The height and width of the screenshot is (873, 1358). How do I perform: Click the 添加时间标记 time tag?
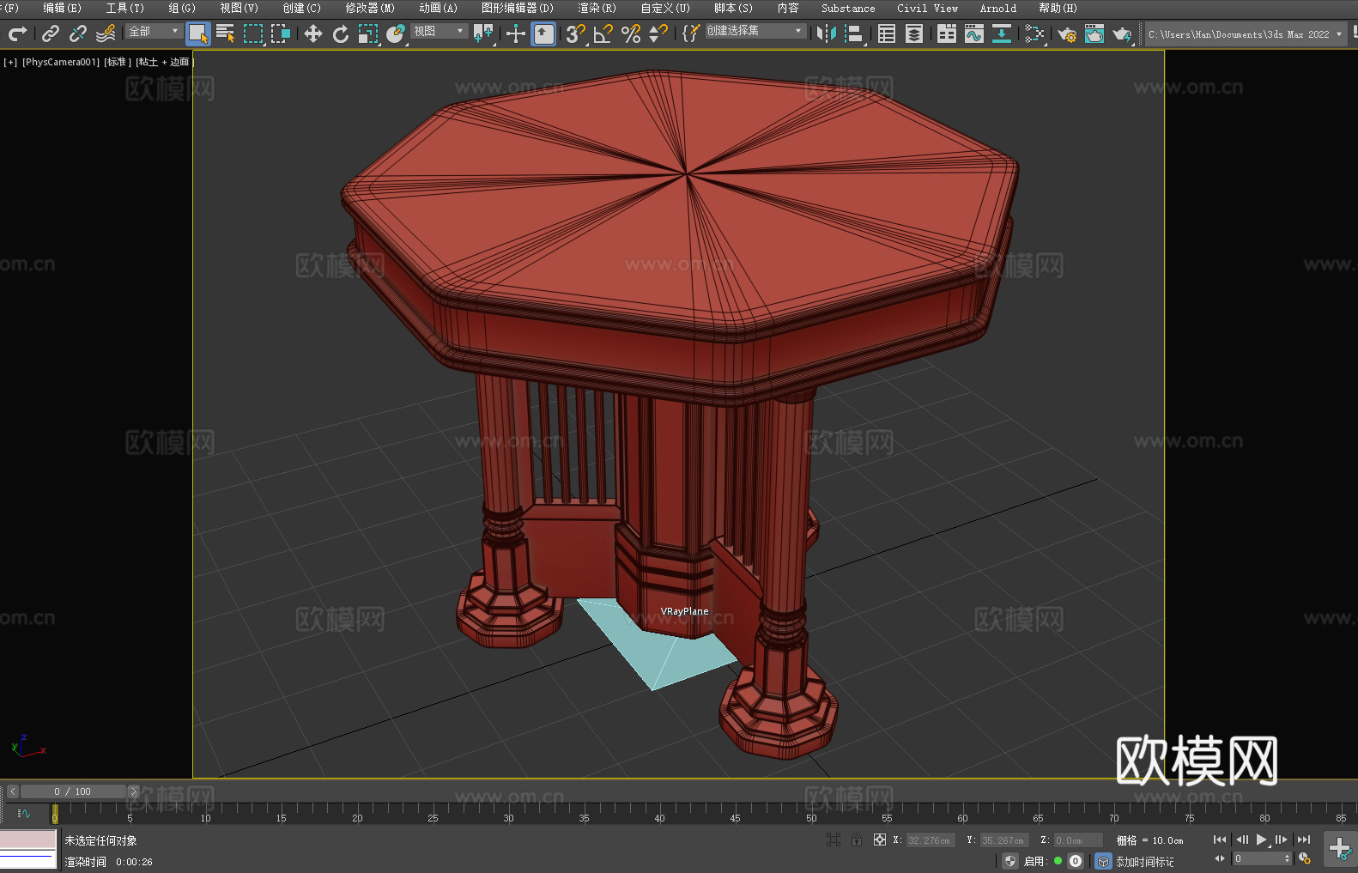tap(1145, 862)
